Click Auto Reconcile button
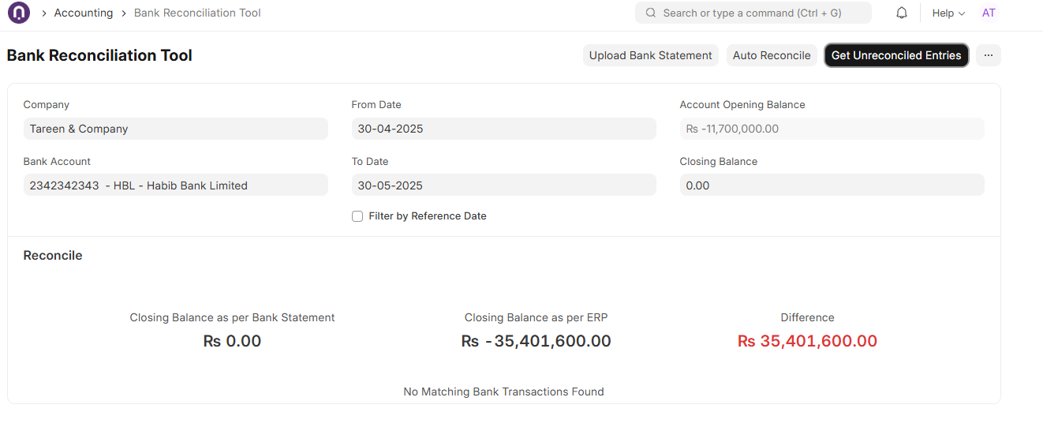The width and height of the screenshot is (1043, 431). [x=772, y=55]
